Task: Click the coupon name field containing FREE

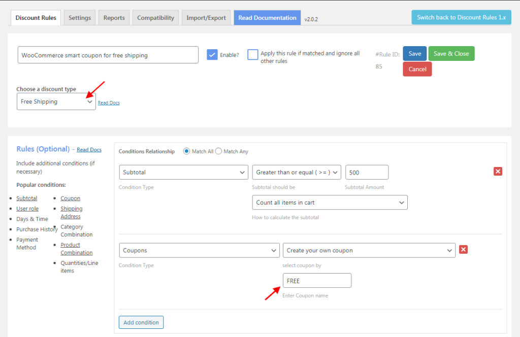Action: click(317, 281)
